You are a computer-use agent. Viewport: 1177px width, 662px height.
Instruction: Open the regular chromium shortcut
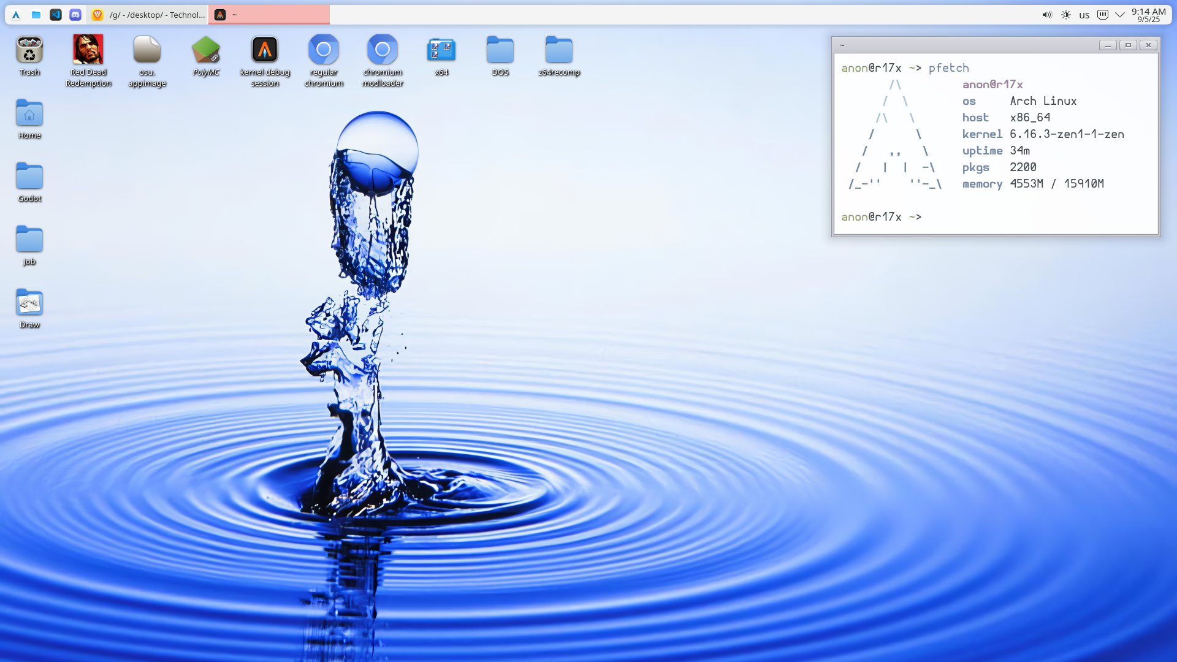click(324, 50)
